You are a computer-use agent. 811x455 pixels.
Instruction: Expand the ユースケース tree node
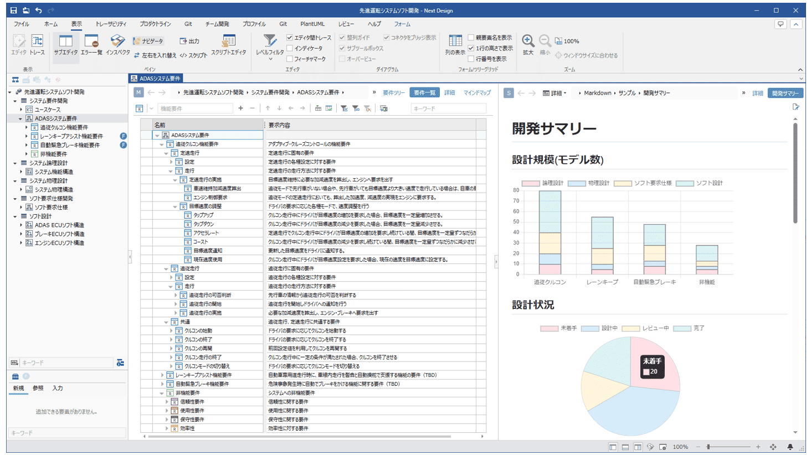pyautogui.click(x=21, y=110)
